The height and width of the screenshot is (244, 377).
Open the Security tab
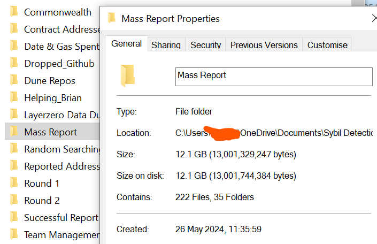pyautogui.click(x=205, y=45)
